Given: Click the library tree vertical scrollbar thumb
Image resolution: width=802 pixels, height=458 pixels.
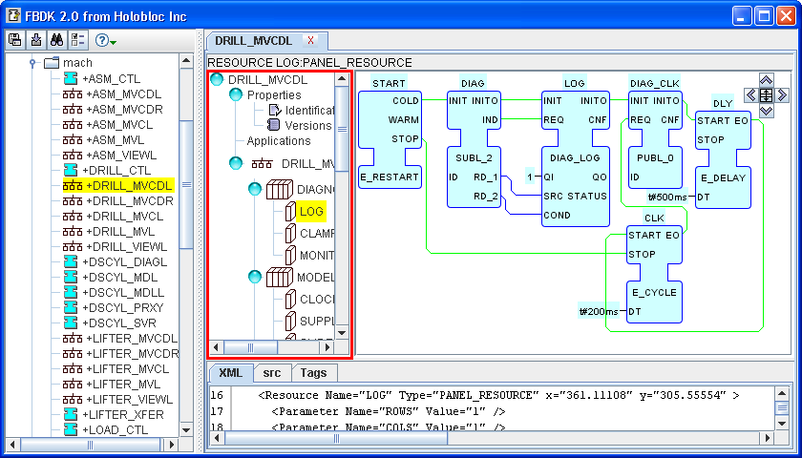Looking at the screenshot, I should point(186,184).
